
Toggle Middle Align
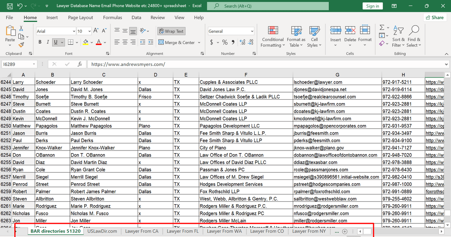click(125, 31)
